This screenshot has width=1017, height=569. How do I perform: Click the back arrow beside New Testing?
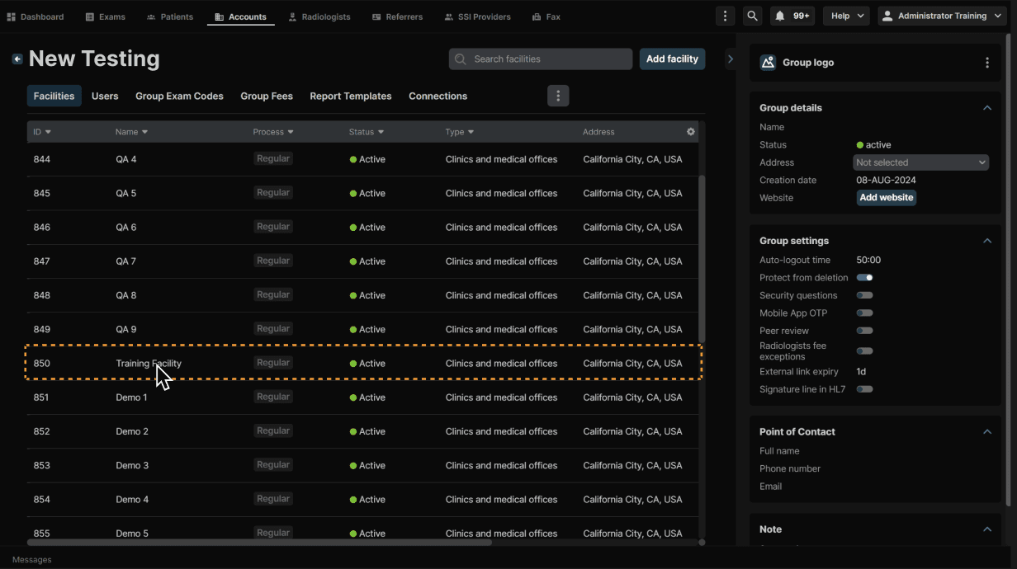tap(17, 59)
